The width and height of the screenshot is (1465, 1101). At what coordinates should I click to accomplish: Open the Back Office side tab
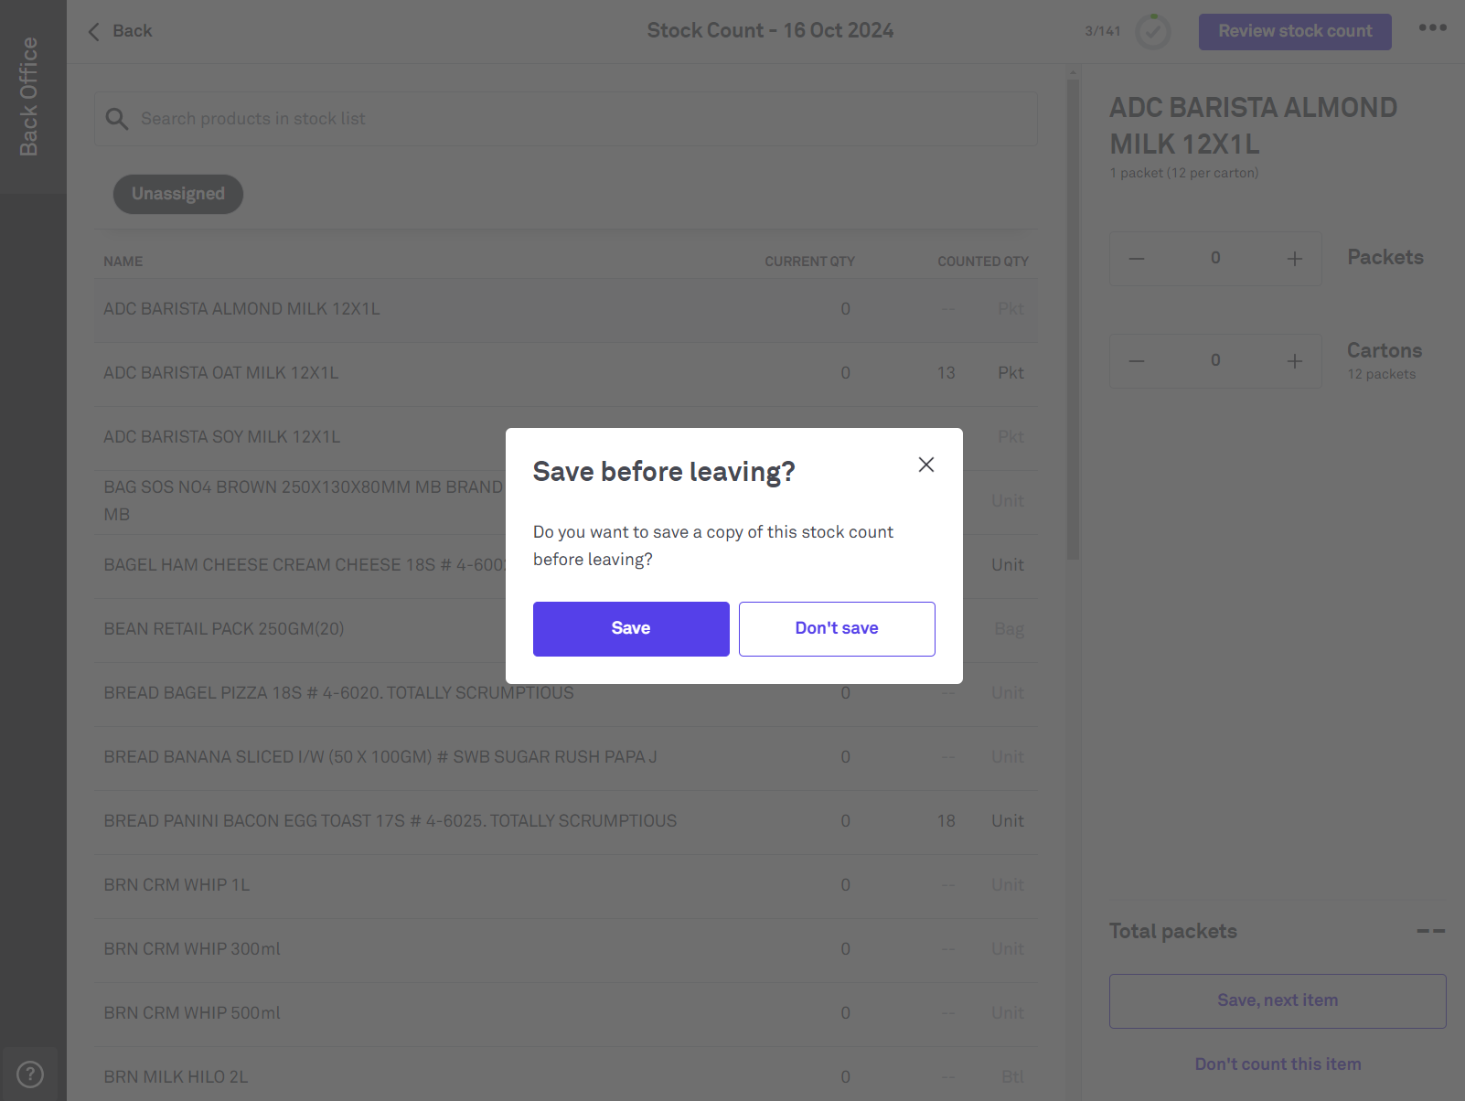pos(30,96)
